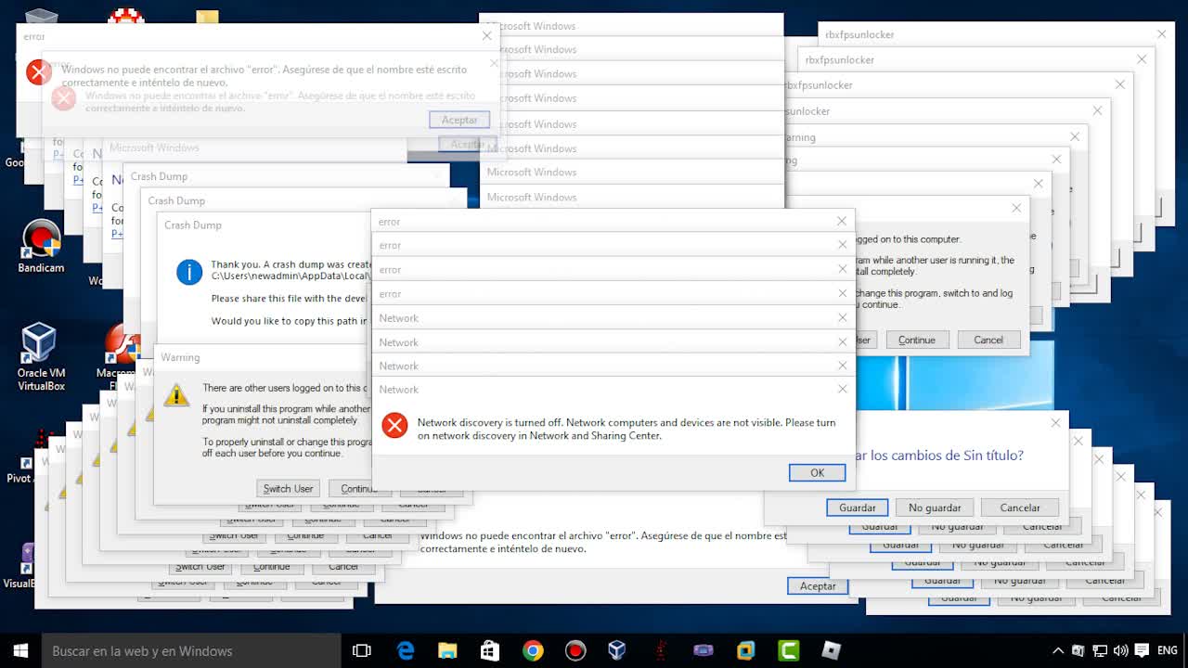Close the top-left error dialog with its X
Image resolution: width=1188 pixels, height=668 pixels.
(486, 35)
